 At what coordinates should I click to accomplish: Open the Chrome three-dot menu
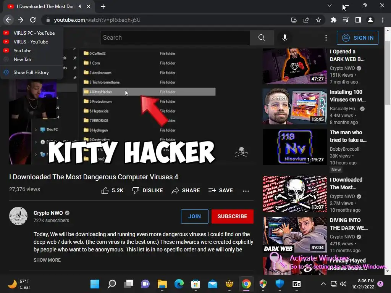383,20
